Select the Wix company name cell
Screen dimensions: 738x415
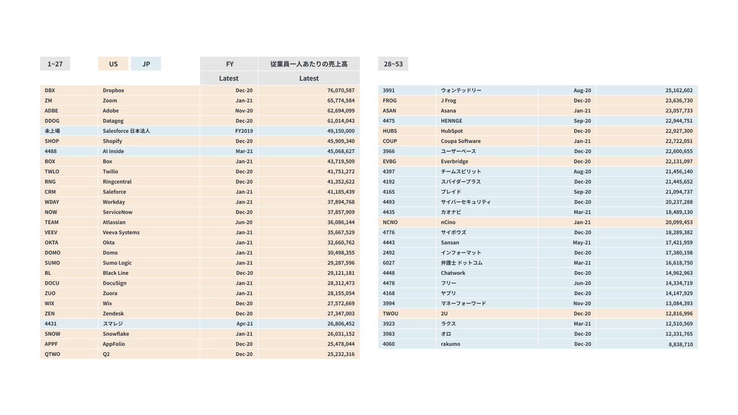pos(149,303)
